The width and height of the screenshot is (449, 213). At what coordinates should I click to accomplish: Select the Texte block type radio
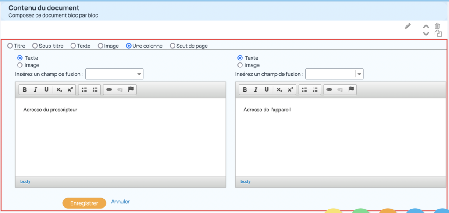tap(73, 46)
